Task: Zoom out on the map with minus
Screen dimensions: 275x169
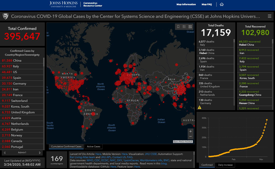Action: 191,136
